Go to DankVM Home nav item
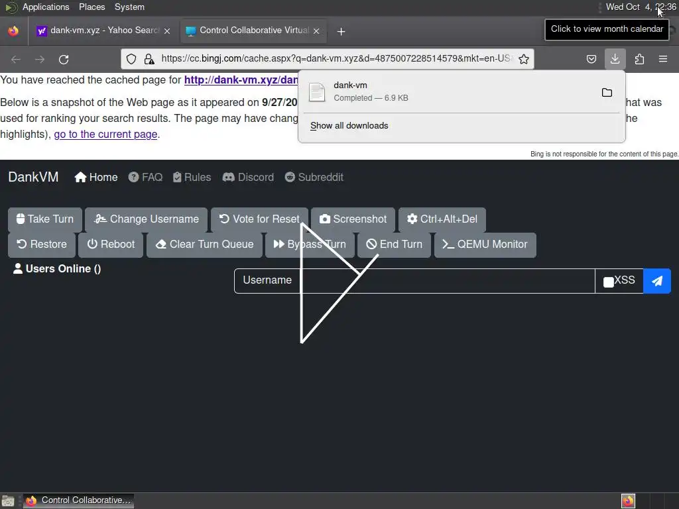This screenshot has width=679, height=509. [x=96, y=177]
